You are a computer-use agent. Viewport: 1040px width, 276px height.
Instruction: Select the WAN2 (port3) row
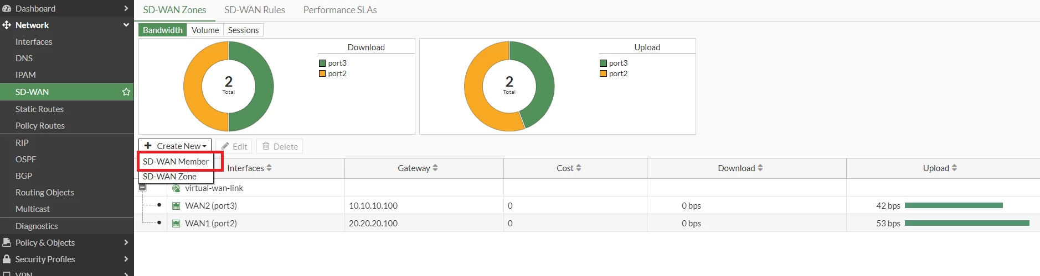[x=587, y=205]
